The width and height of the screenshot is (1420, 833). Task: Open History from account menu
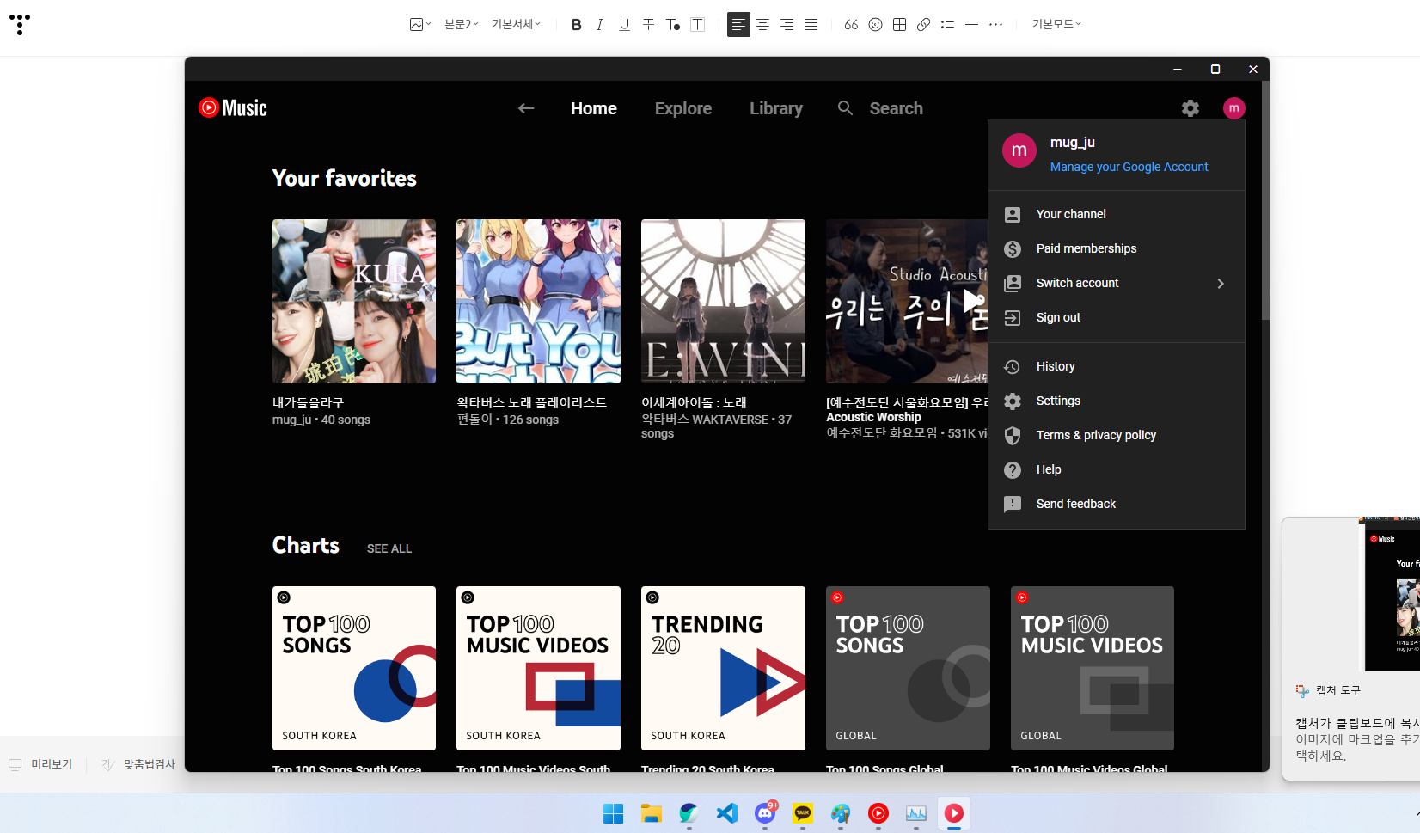click(x=1117, y=366)
